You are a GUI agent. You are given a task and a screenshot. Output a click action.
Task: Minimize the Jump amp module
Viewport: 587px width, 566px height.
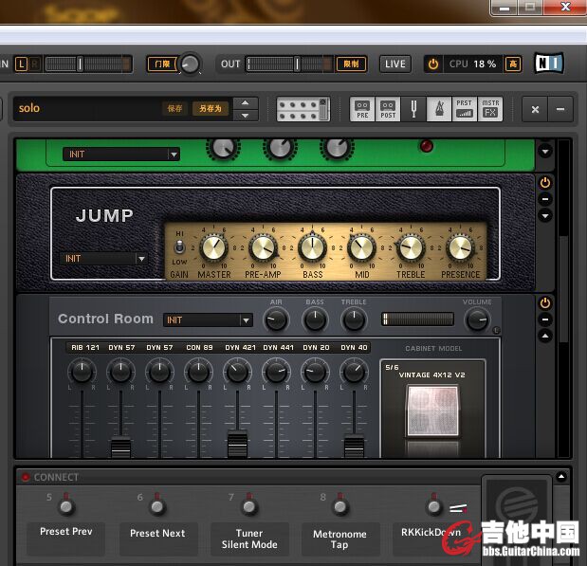click(545, 199)
